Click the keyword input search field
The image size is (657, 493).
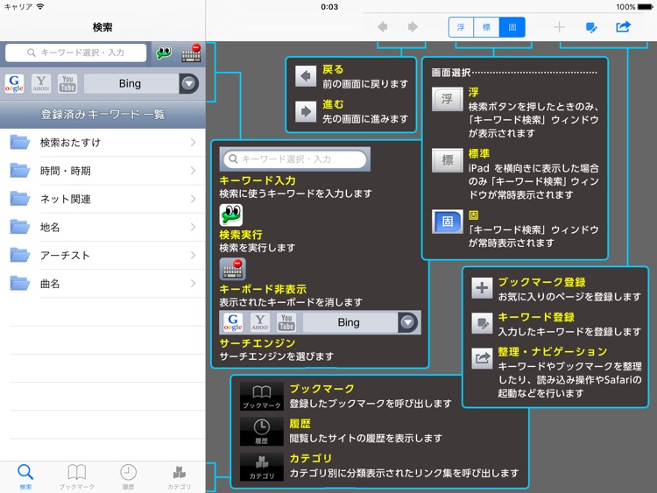tap(76, 53)
